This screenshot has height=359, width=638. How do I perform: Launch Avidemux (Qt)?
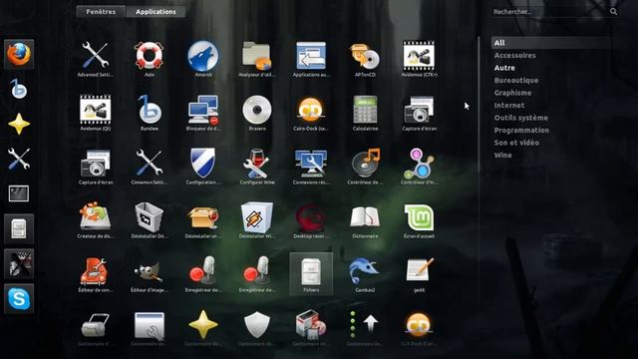point(95,113)
